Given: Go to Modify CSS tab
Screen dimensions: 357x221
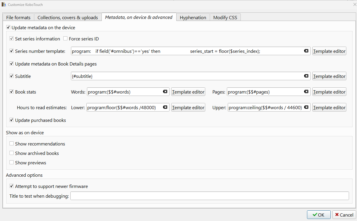Looking at the screenshot, I should click(x=225, y=17).
